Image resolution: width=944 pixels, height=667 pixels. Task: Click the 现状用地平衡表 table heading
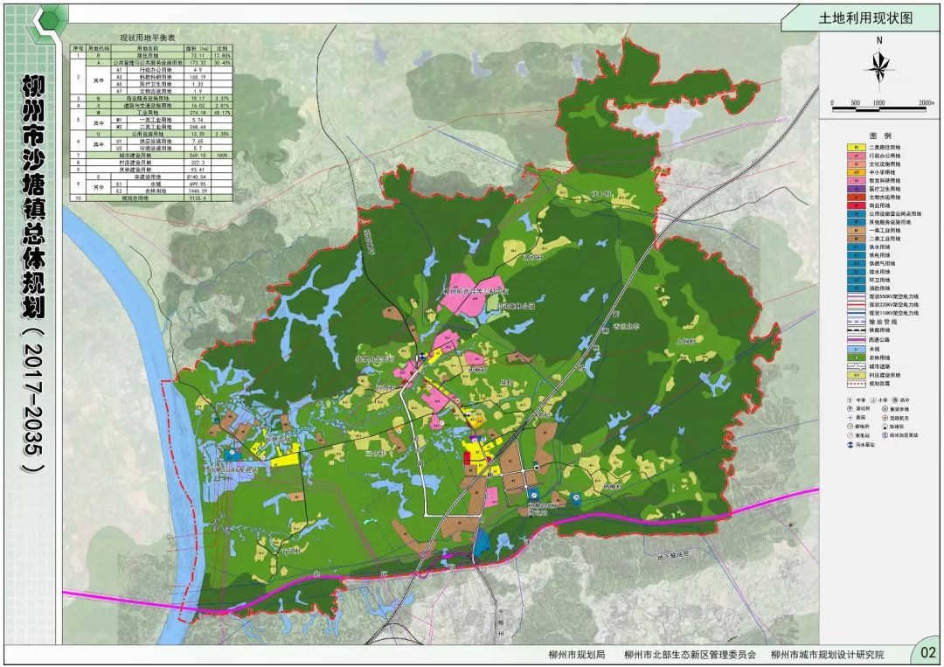(148, 38)
